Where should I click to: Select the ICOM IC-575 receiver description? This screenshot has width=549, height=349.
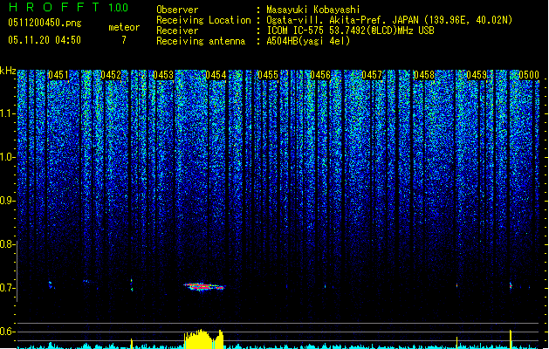pos(350,31)
